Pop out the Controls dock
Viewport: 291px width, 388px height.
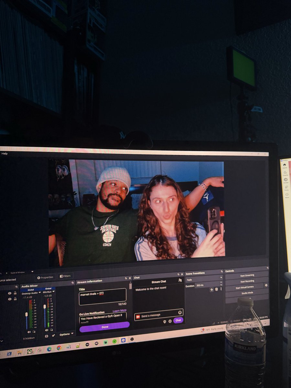coord(267,268)
